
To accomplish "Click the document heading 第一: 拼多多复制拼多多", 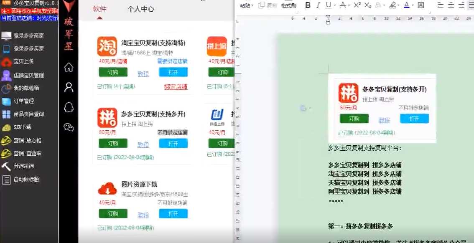I will pyautogui.click(x=361, y=226).
